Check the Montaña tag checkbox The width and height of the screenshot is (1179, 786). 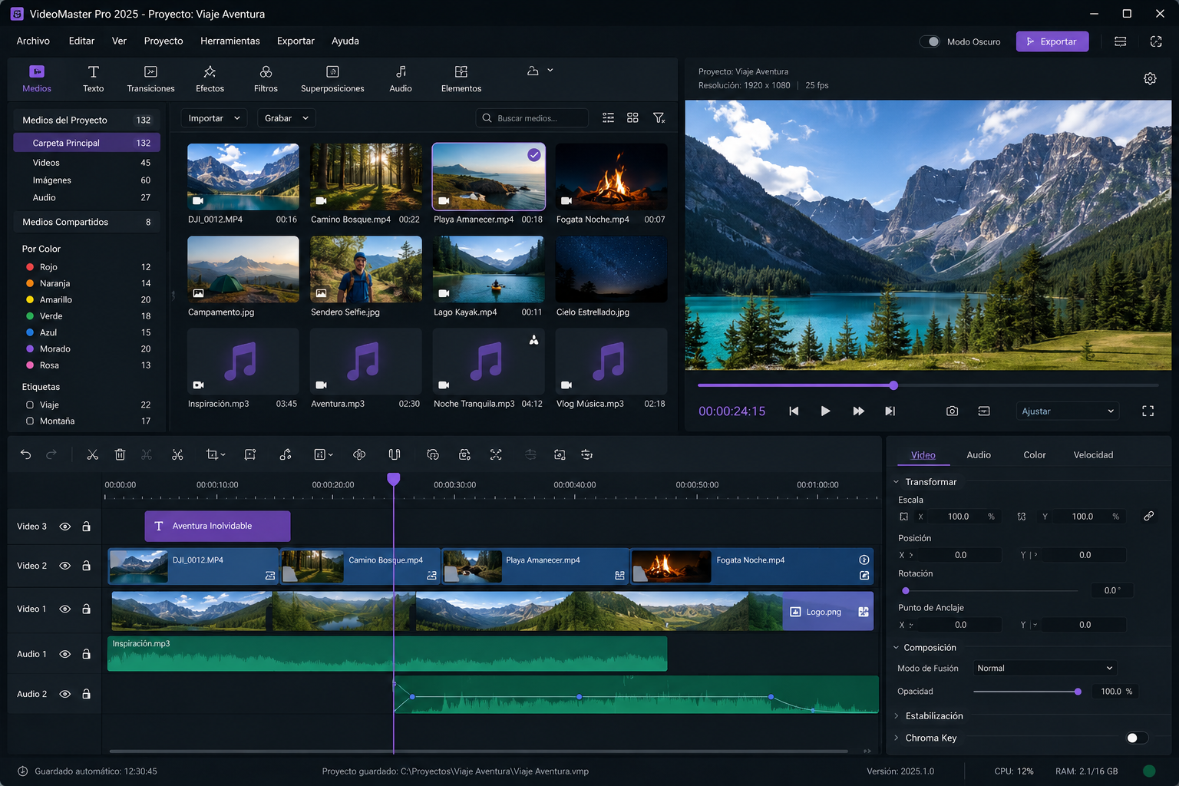(x=30, y=421)
